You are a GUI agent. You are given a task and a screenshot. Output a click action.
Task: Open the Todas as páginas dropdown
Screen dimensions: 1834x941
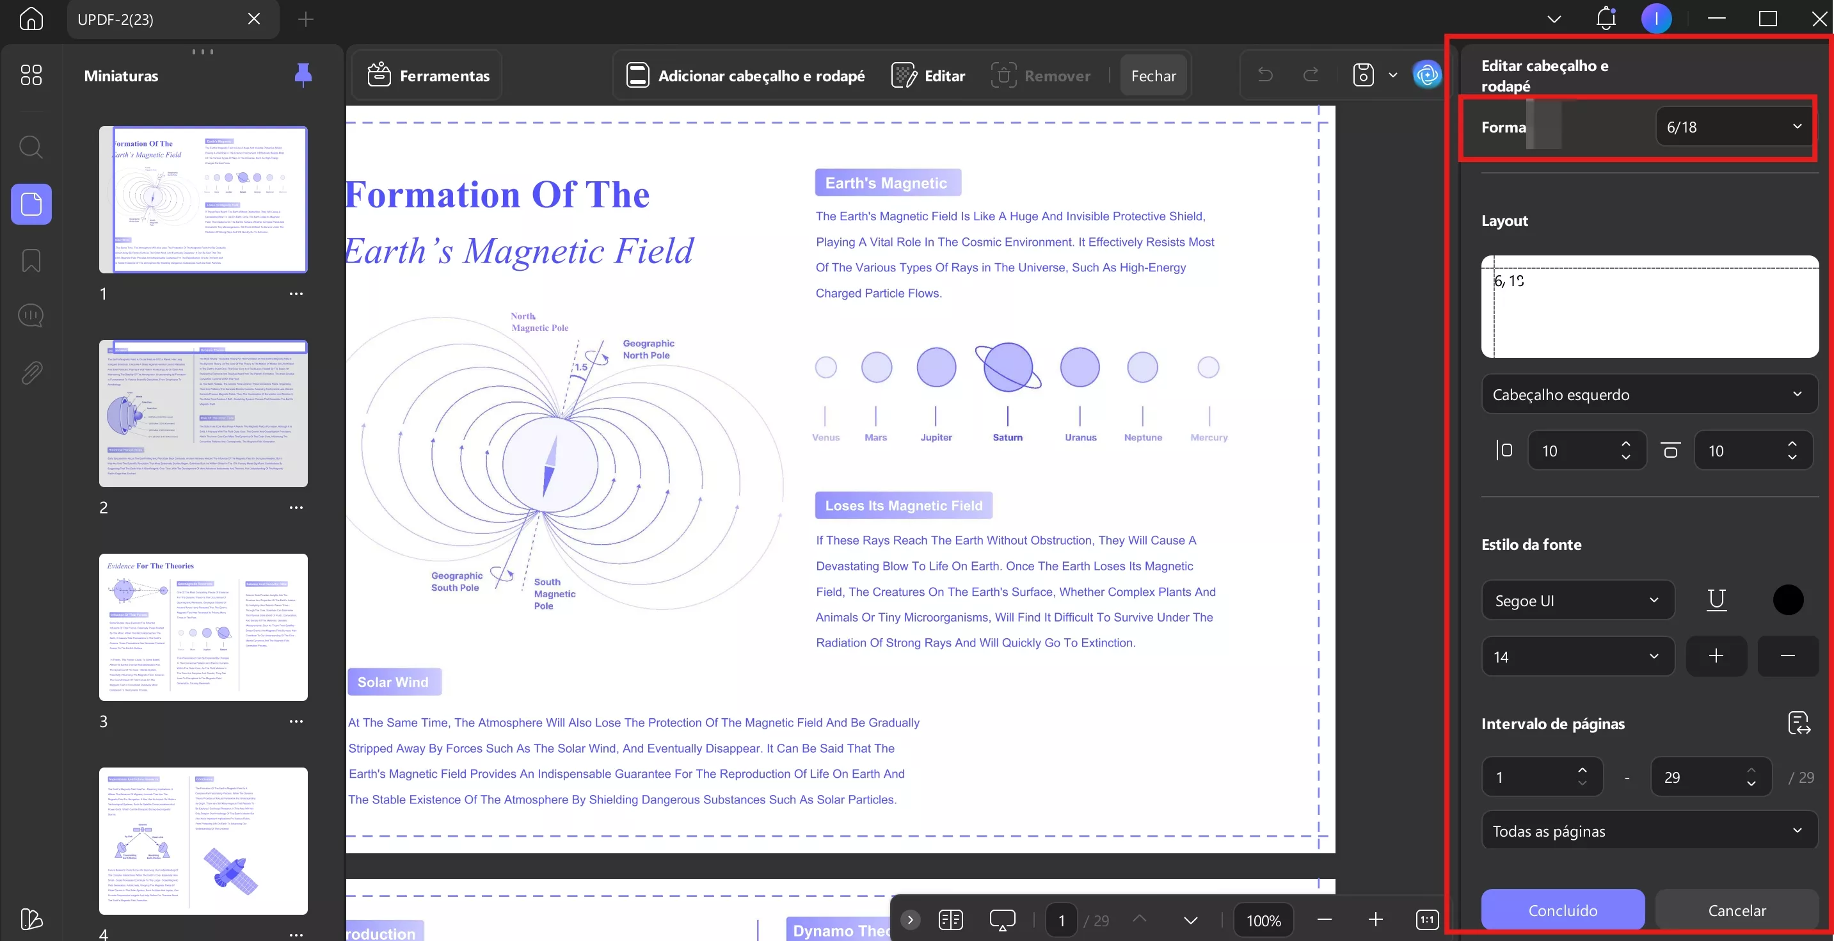1650,831
